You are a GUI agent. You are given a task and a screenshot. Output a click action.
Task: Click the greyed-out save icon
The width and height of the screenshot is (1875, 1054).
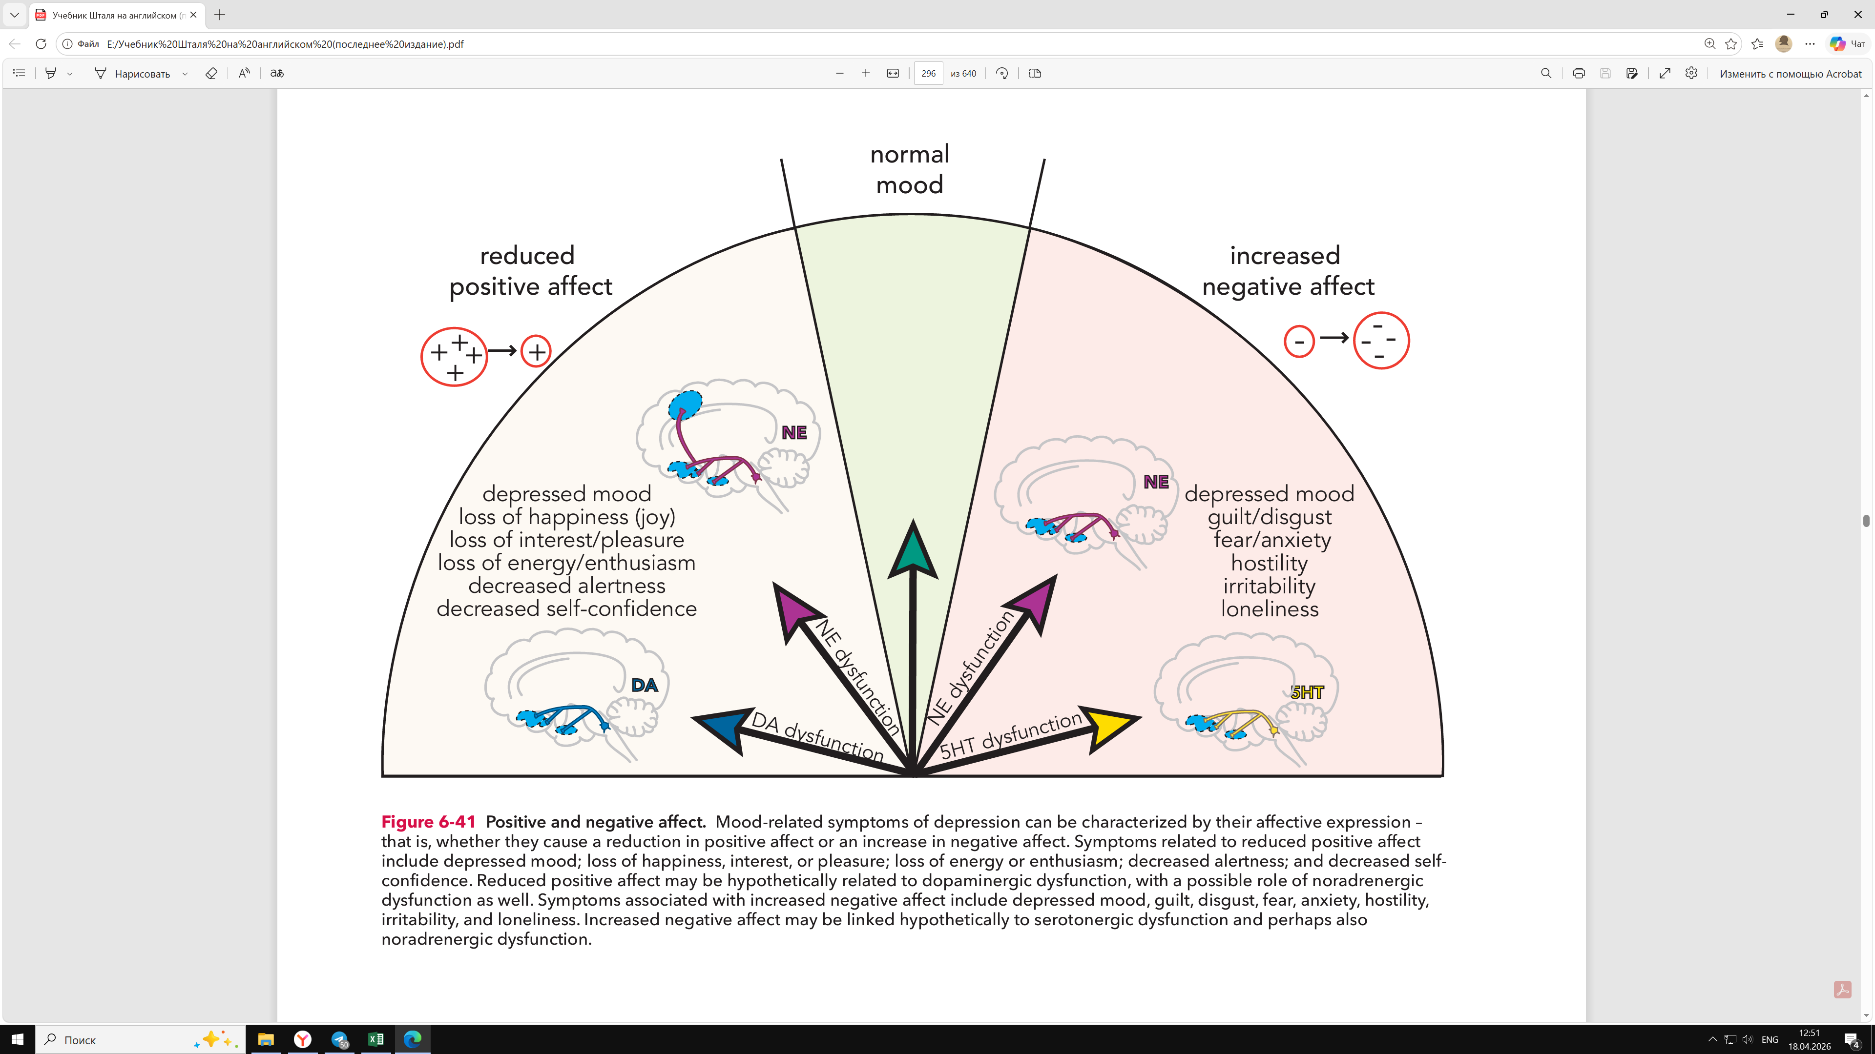tap(1605, 74)
